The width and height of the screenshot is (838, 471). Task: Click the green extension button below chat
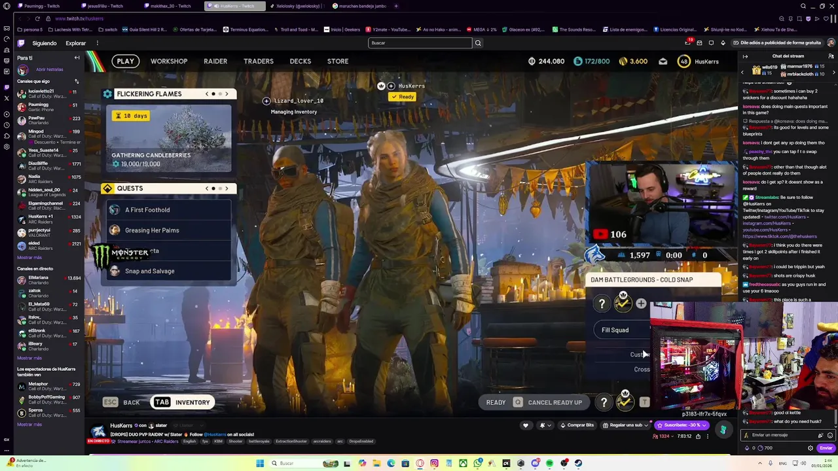pyautogui.click(x=723, y=429)
